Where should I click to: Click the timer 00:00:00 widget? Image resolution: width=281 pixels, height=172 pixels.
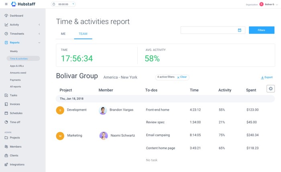63,4
